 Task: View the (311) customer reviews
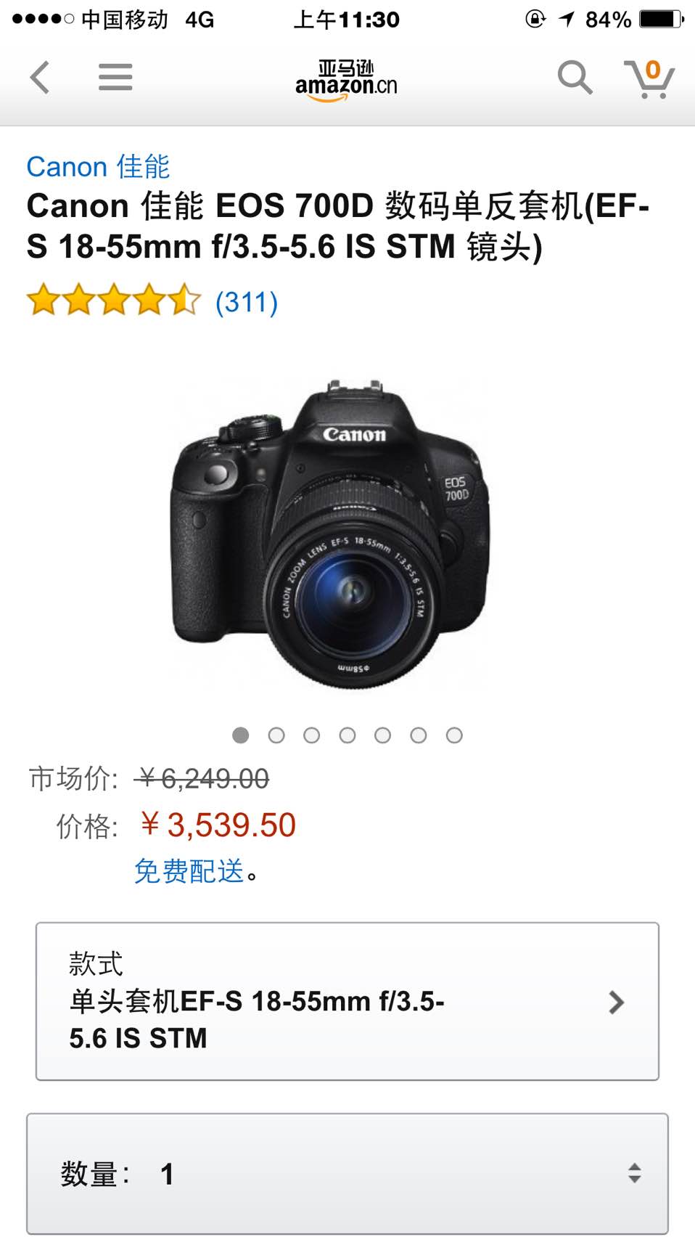pos(247,301)
